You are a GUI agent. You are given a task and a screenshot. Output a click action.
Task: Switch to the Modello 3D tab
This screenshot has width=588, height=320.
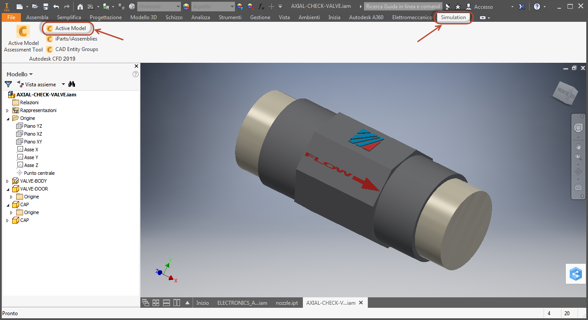click(143, 17)
